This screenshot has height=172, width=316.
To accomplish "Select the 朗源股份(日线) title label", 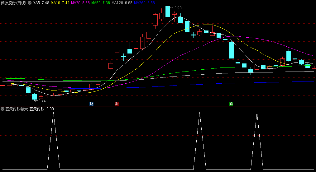I will [x=13, y=3].
